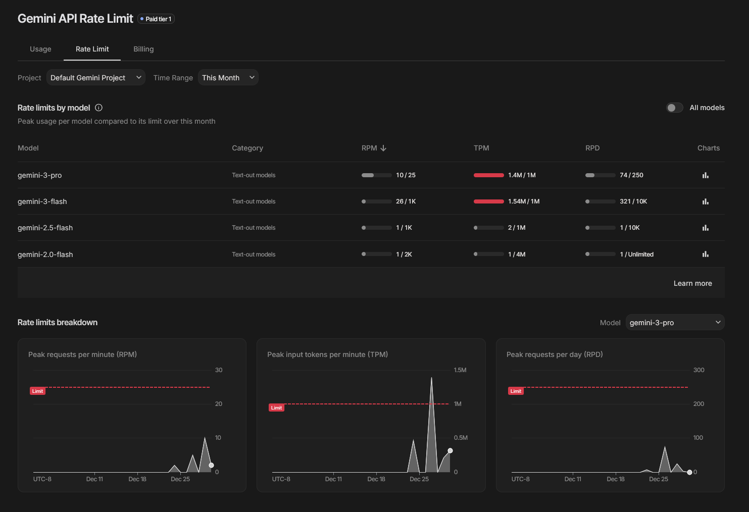
Task: Switch to the Usage tab
Action: point(40,49)
